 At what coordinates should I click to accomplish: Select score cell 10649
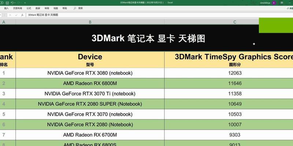point(229,104)
